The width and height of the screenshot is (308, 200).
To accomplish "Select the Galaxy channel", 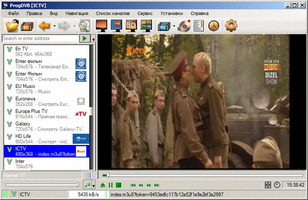I will pyautogui.click(x=47, y=126).
